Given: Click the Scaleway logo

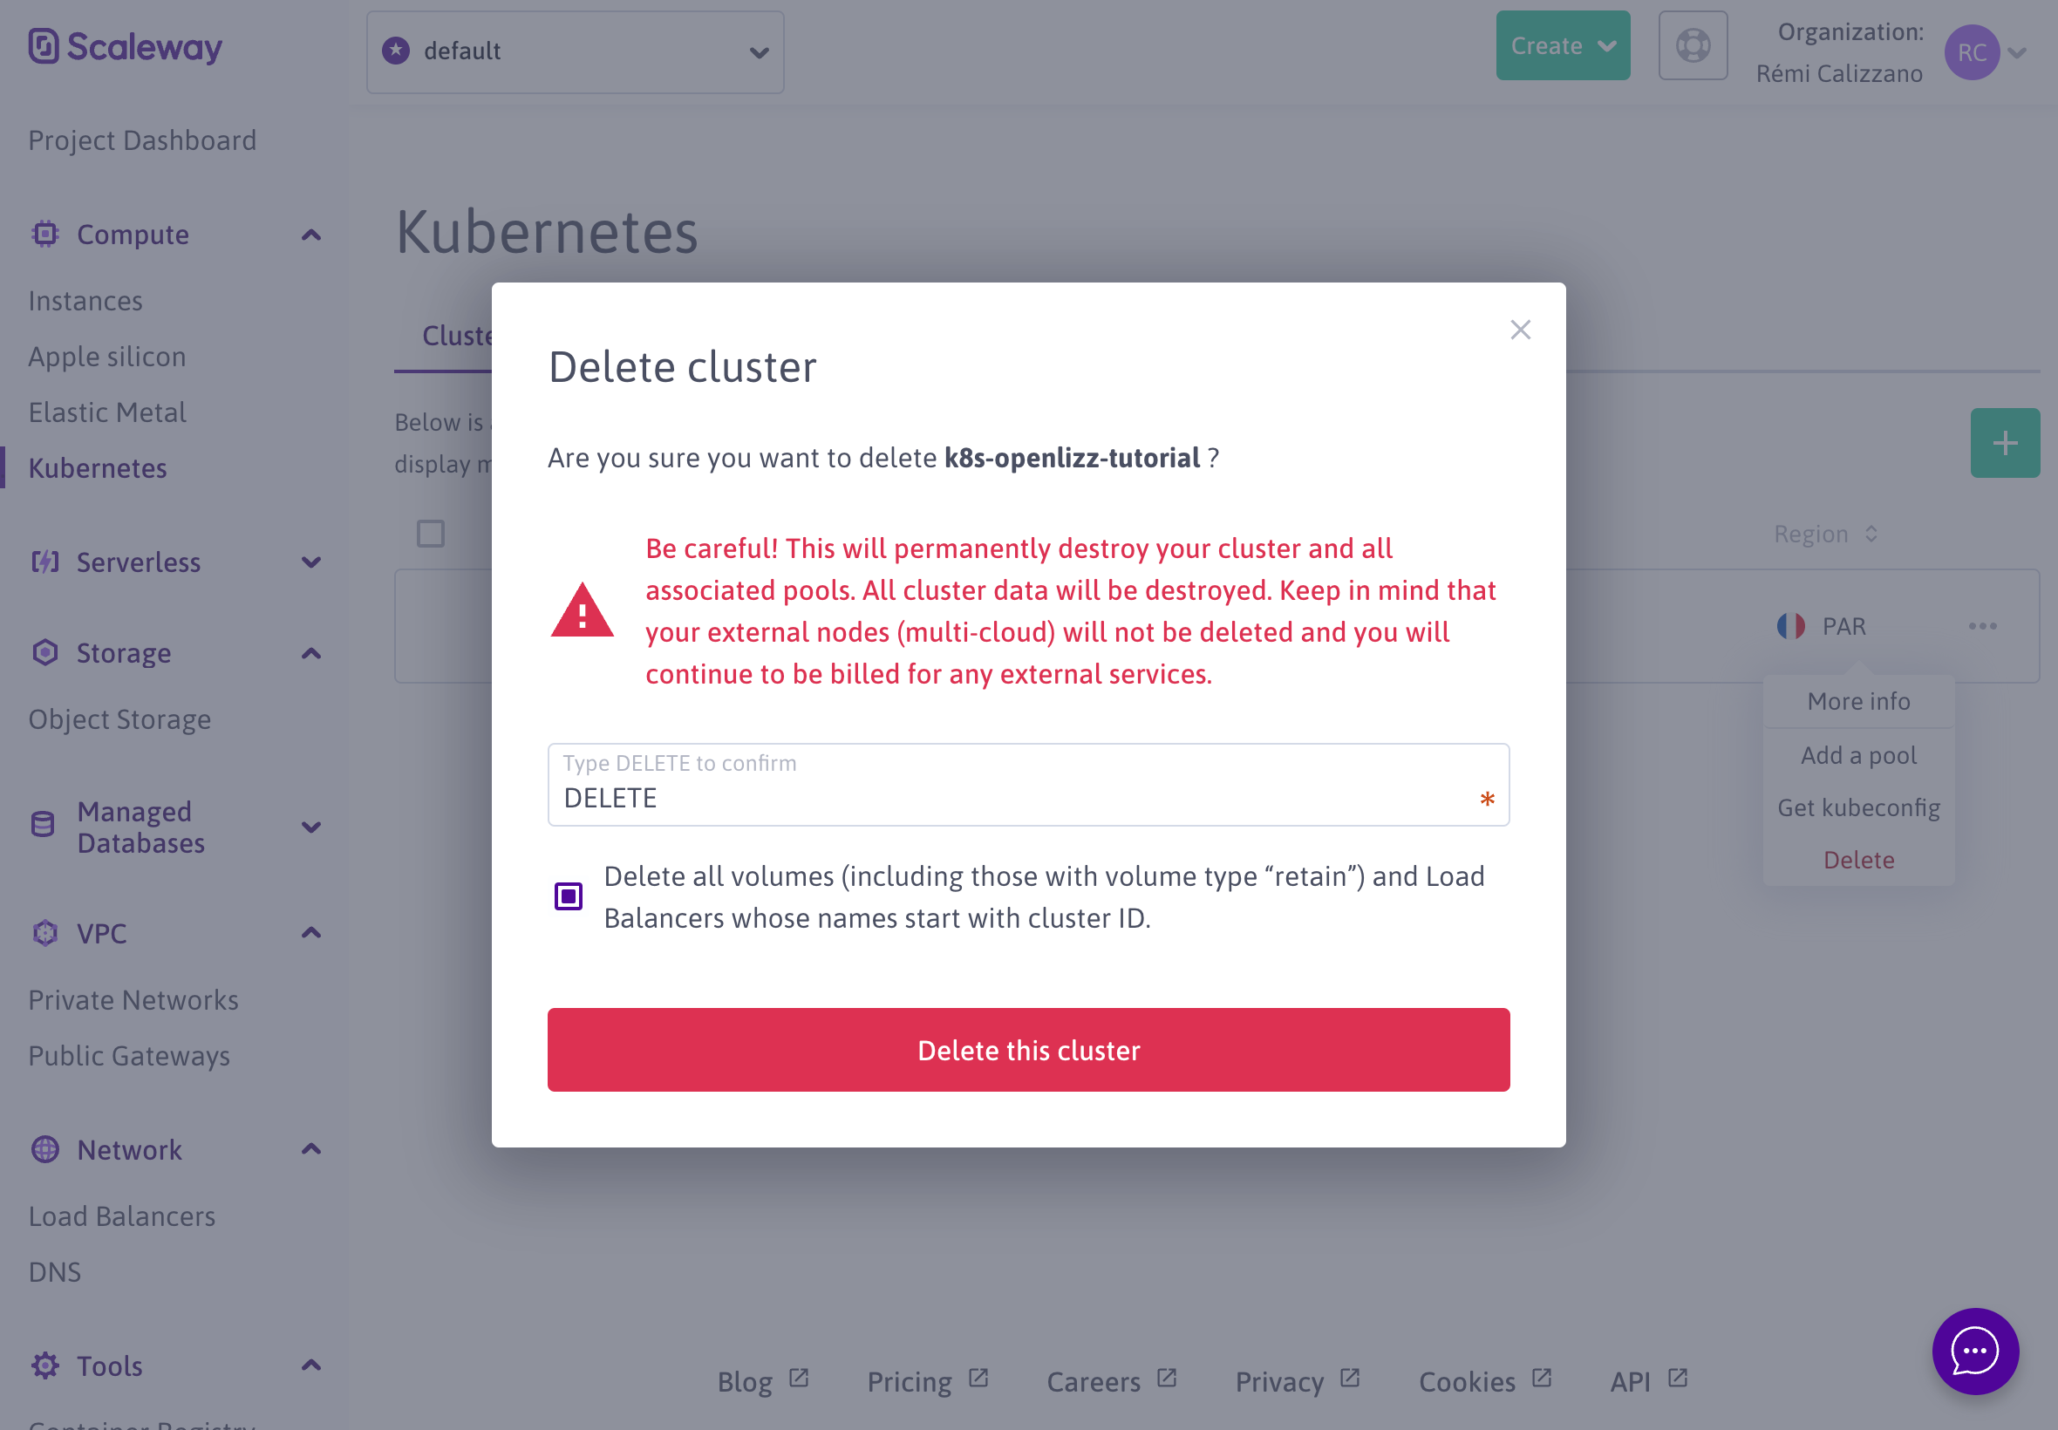Looking at the screenshot, I should (126, 46).
